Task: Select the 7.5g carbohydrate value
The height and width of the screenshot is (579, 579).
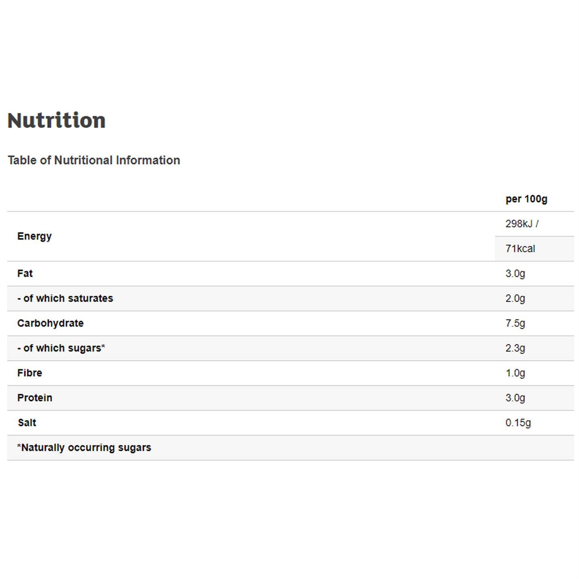Action: (x=515, y=323)
